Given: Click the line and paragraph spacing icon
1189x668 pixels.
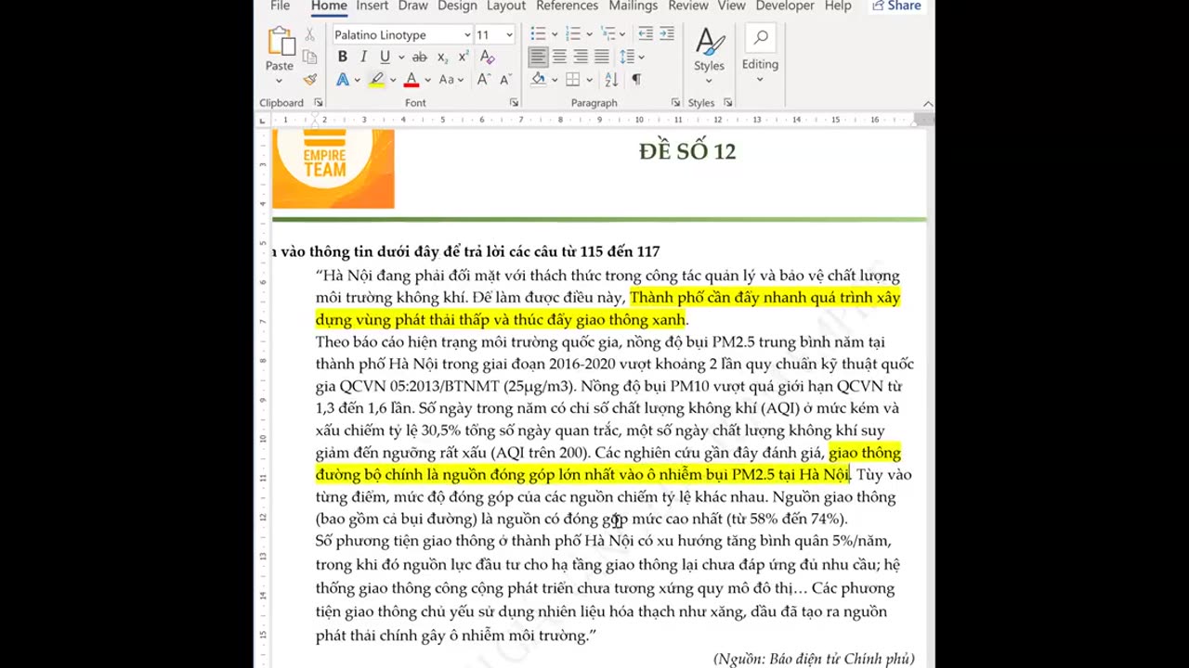Looking at the screenshot, I should click(627, 58).
